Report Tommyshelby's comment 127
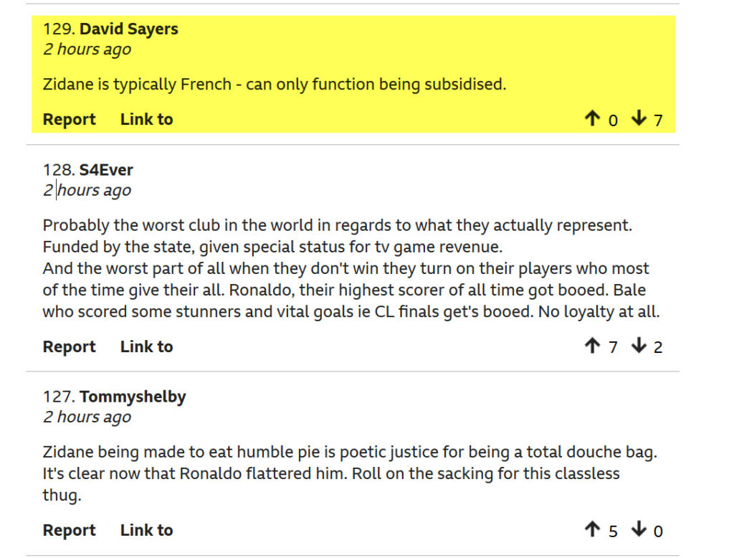The image size is (734, 558). (x=70, y=530)
